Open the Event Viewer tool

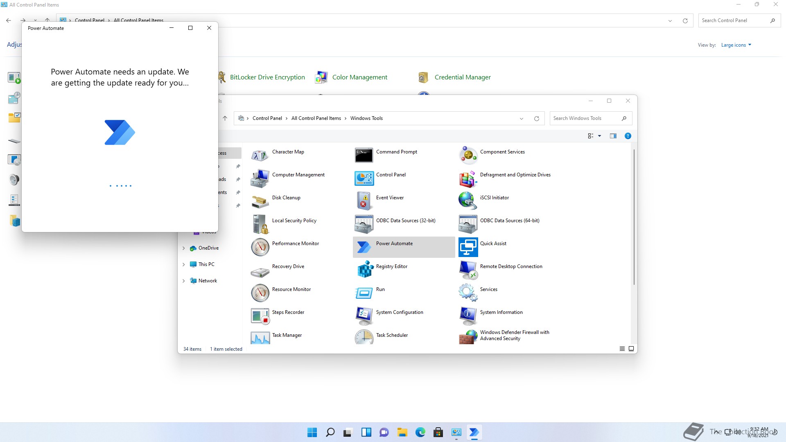(x=364, y=201)
